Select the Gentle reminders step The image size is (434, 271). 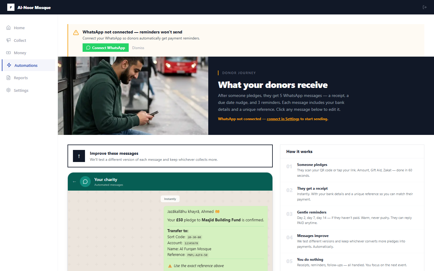(x=312, y=212)
